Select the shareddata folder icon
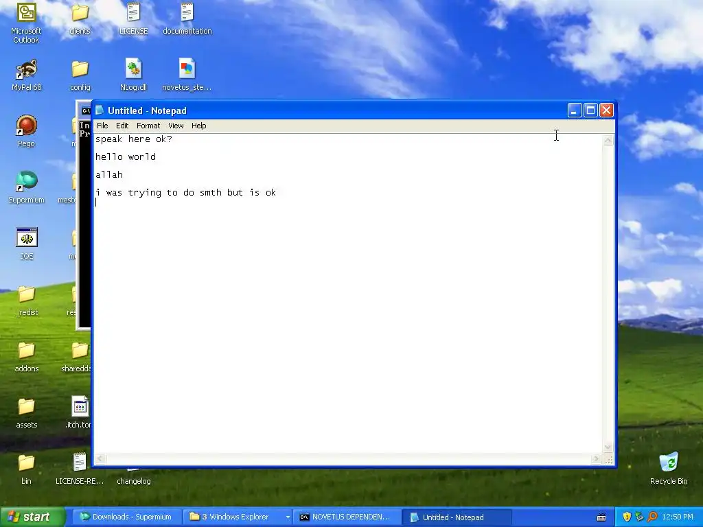This screenshot has height=527, width=703. [x=76, y=356]
